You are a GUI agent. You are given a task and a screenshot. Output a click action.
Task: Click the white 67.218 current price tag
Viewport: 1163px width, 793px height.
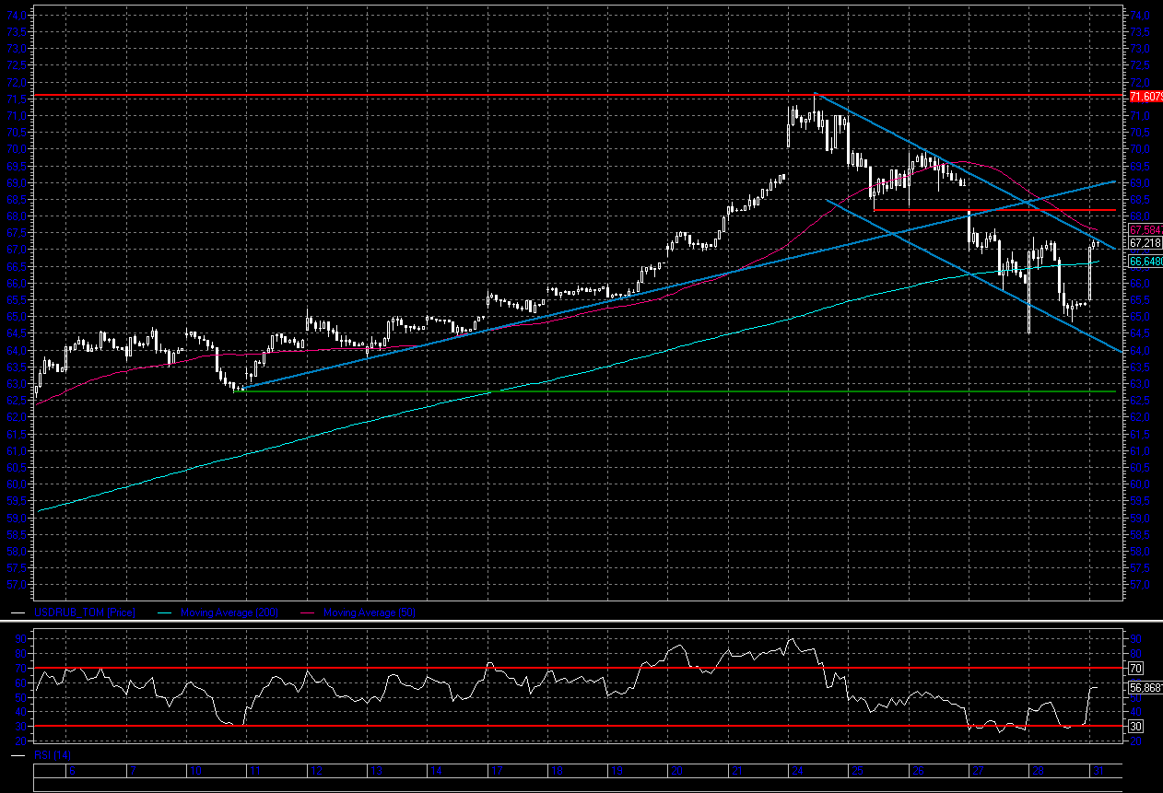[x=1144, y=242]
